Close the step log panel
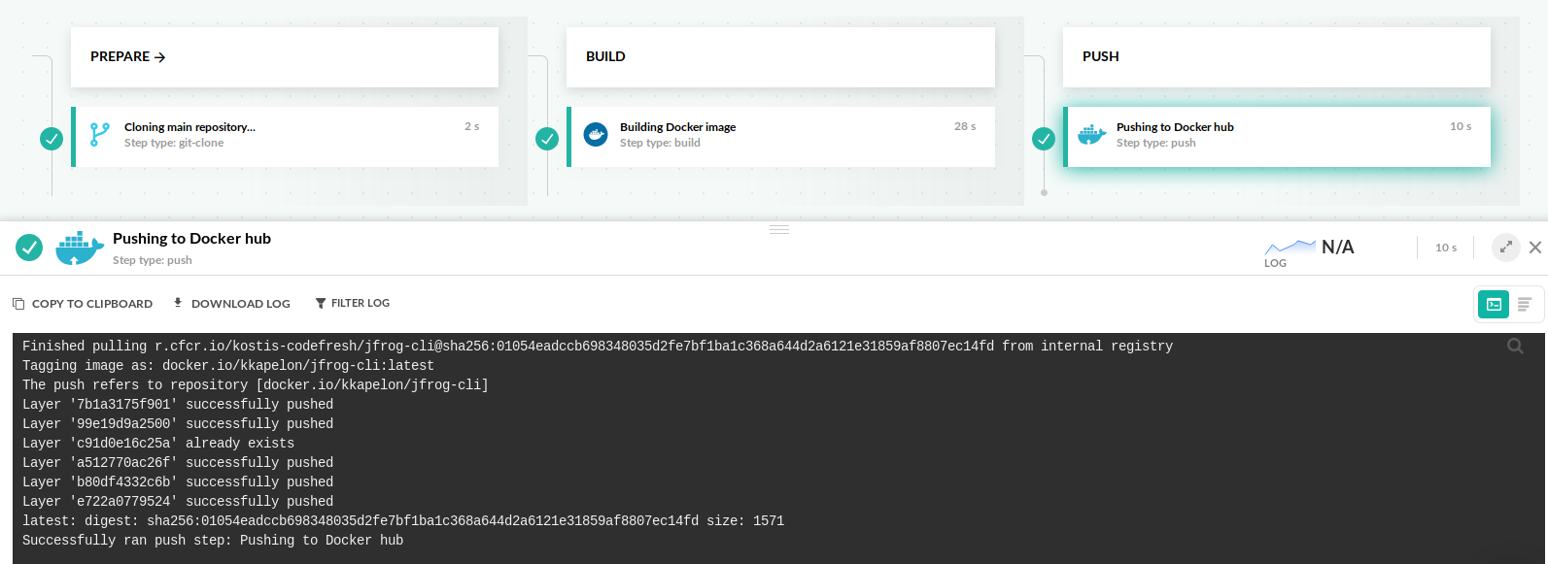This screenshot has height=564, width=1548. pyautogui.click(x=1535, y=248)
